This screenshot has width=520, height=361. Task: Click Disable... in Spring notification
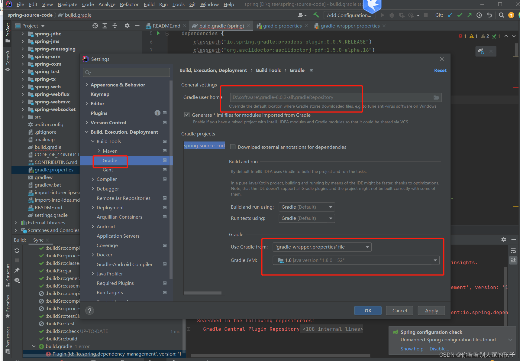(x=439, y=349)
